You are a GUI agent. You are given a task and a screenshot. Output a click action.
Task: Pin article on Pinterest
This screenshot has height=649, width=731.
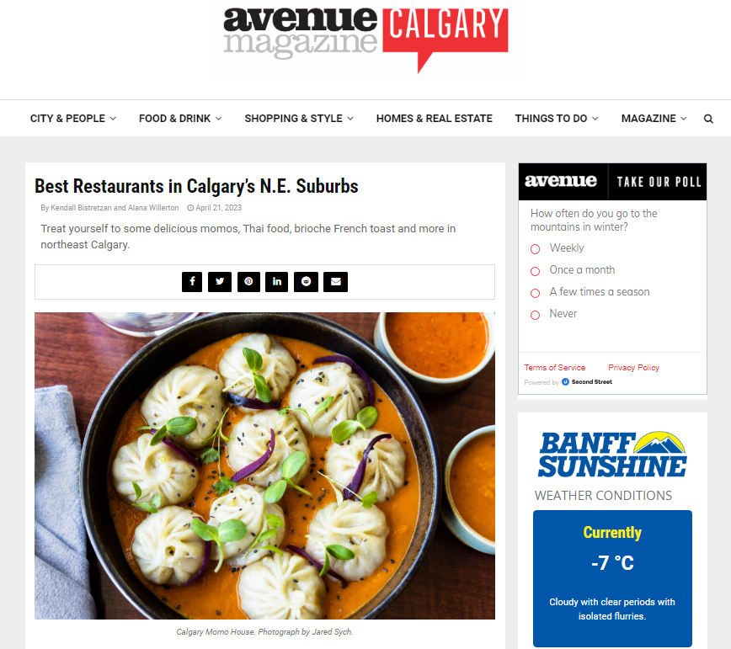pos(248,282)
